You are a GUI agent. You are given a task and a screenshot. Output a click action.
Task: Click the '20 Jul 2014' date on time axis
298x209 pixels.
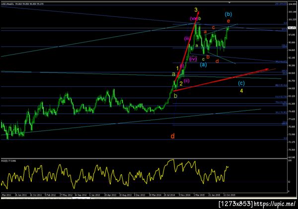169,195
